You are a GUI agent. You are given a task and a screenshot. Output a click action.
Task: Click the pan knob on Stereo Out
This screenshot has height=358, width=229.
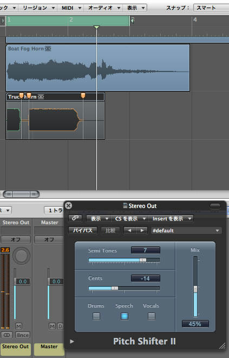21,256
